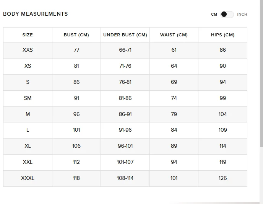Select the XS size row label
This screenshot has width=263, height=204.
pos(28,66)
